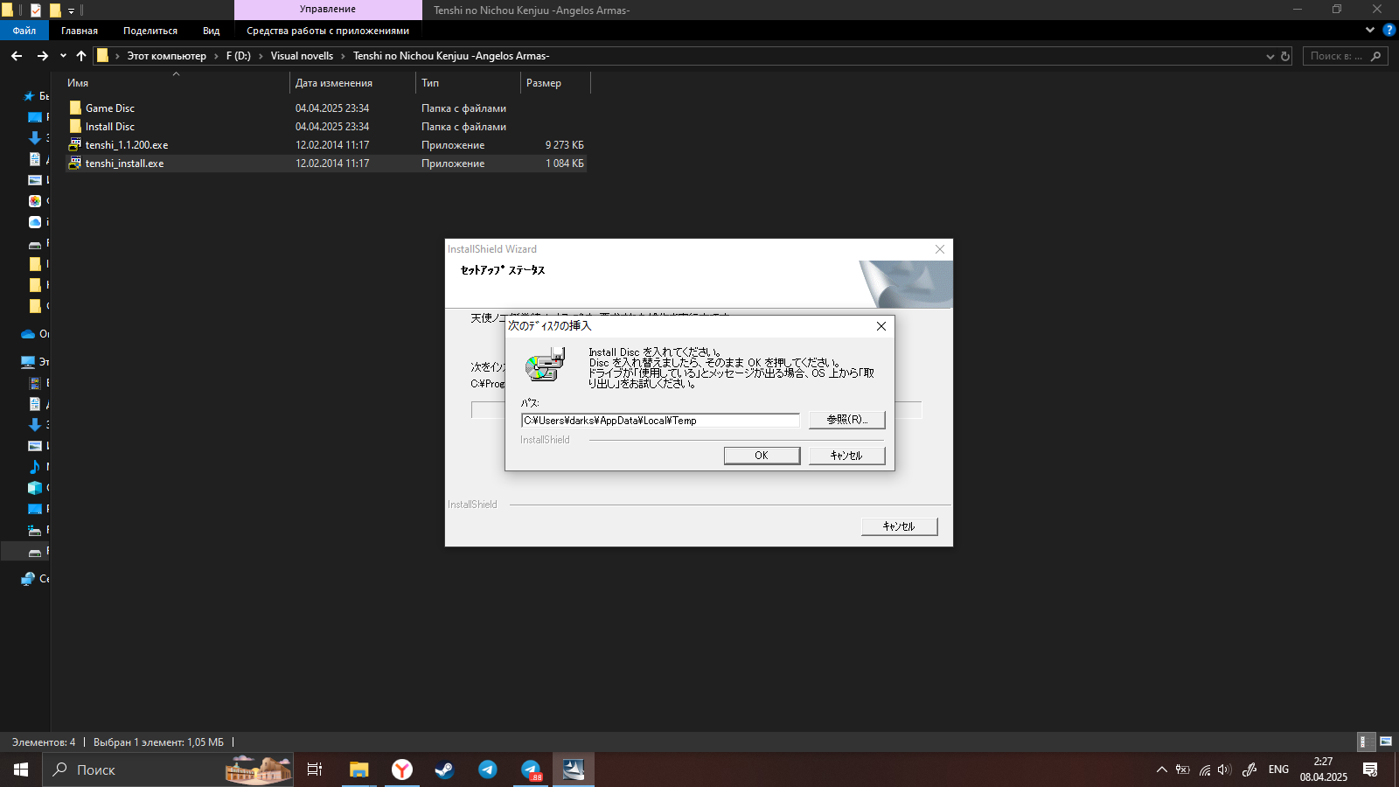Switch to the Вид ribbon tab
Viewport: 1399px width, 787px height.
pyautogui.click(x=212, y=31)
